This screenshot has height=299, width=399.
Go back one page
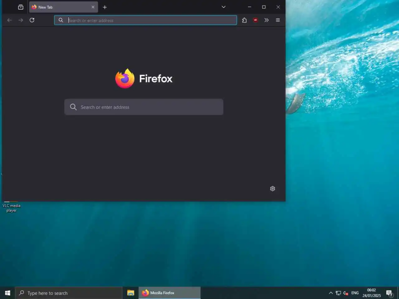9,20
